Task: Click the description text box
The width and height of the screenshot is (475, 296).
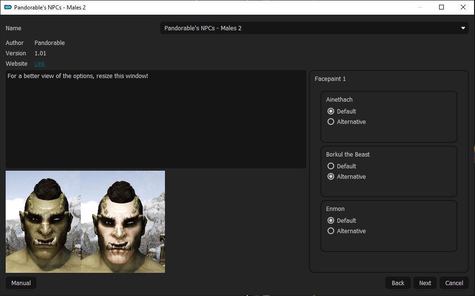Action: [x=155, y=119]
